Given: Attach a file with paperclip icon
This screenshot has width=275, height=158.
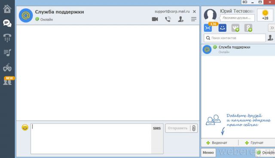Looking at the screenshot, I should pos(194,128).
